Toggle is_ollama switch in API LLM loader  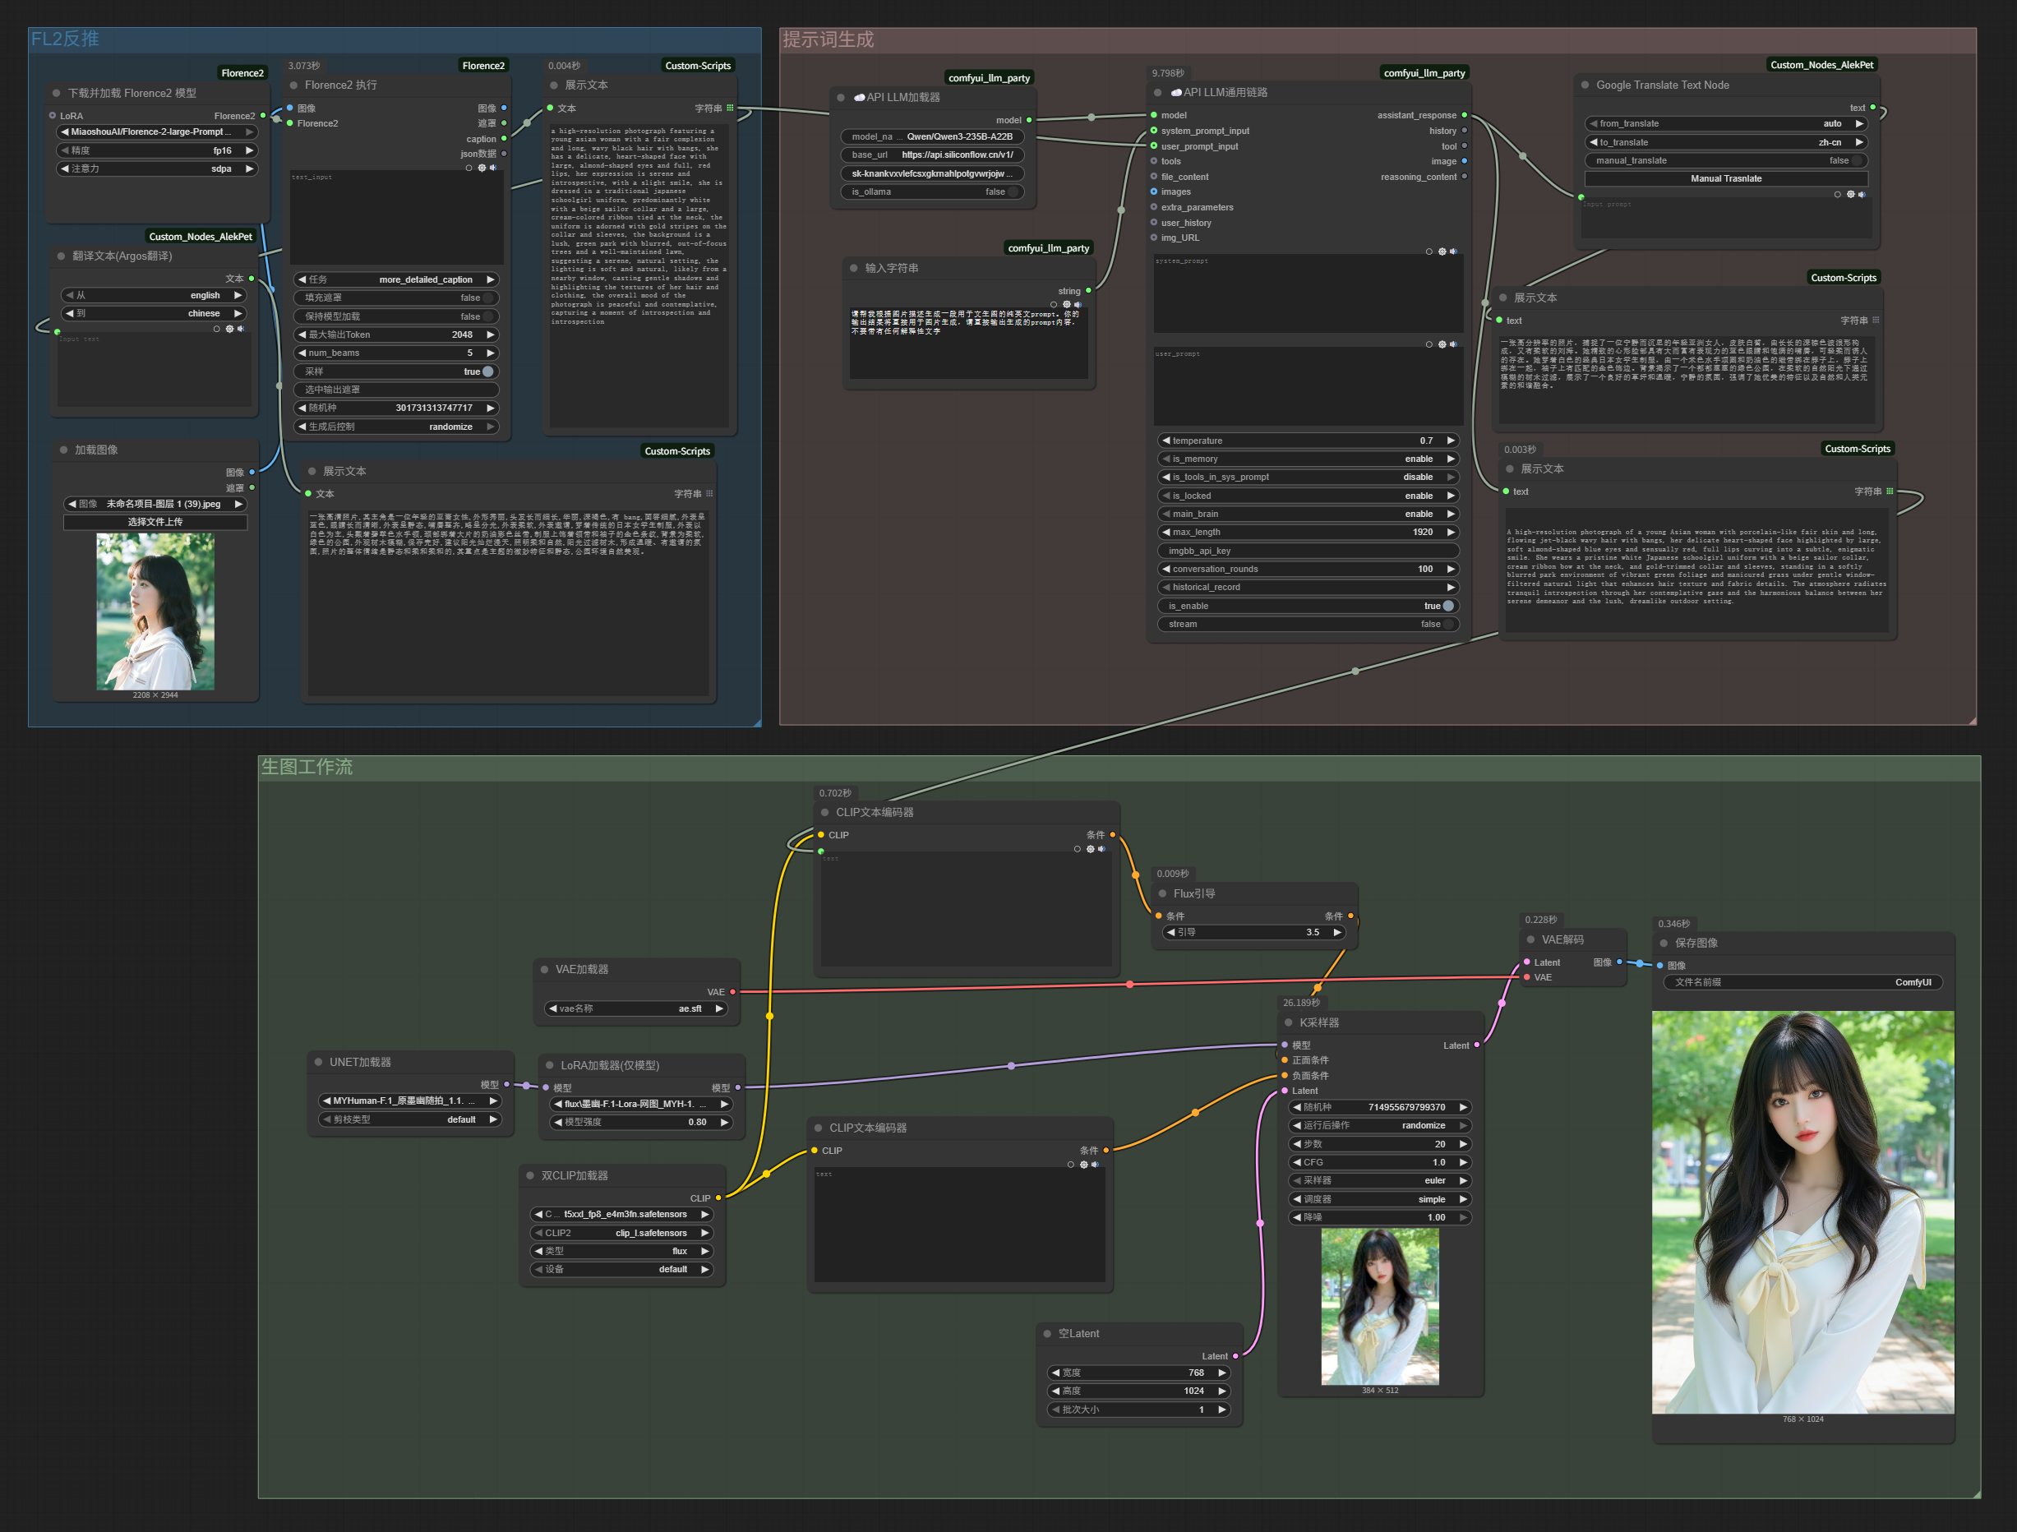click(1012, 191)
